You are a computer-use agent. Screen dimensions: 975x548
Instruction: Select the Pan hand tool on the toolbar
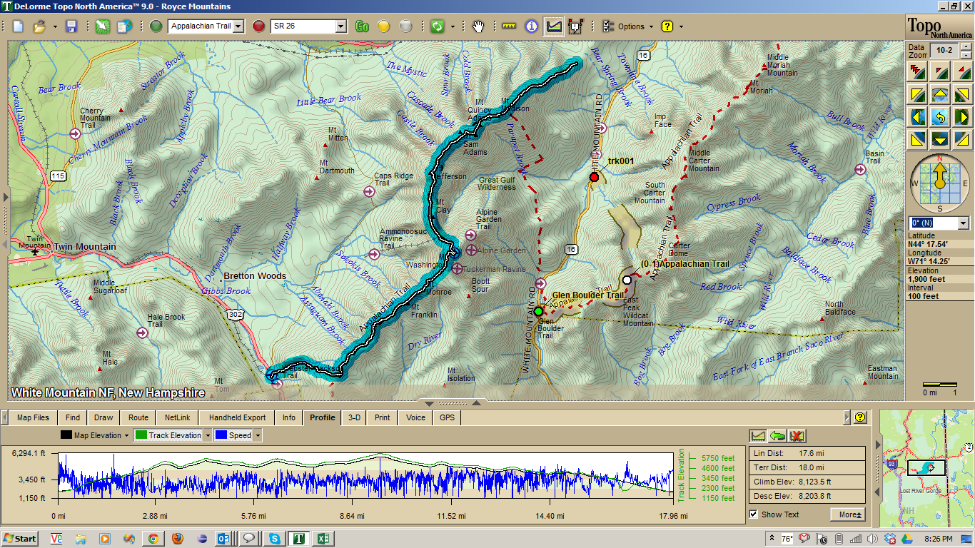click(478, 26)
